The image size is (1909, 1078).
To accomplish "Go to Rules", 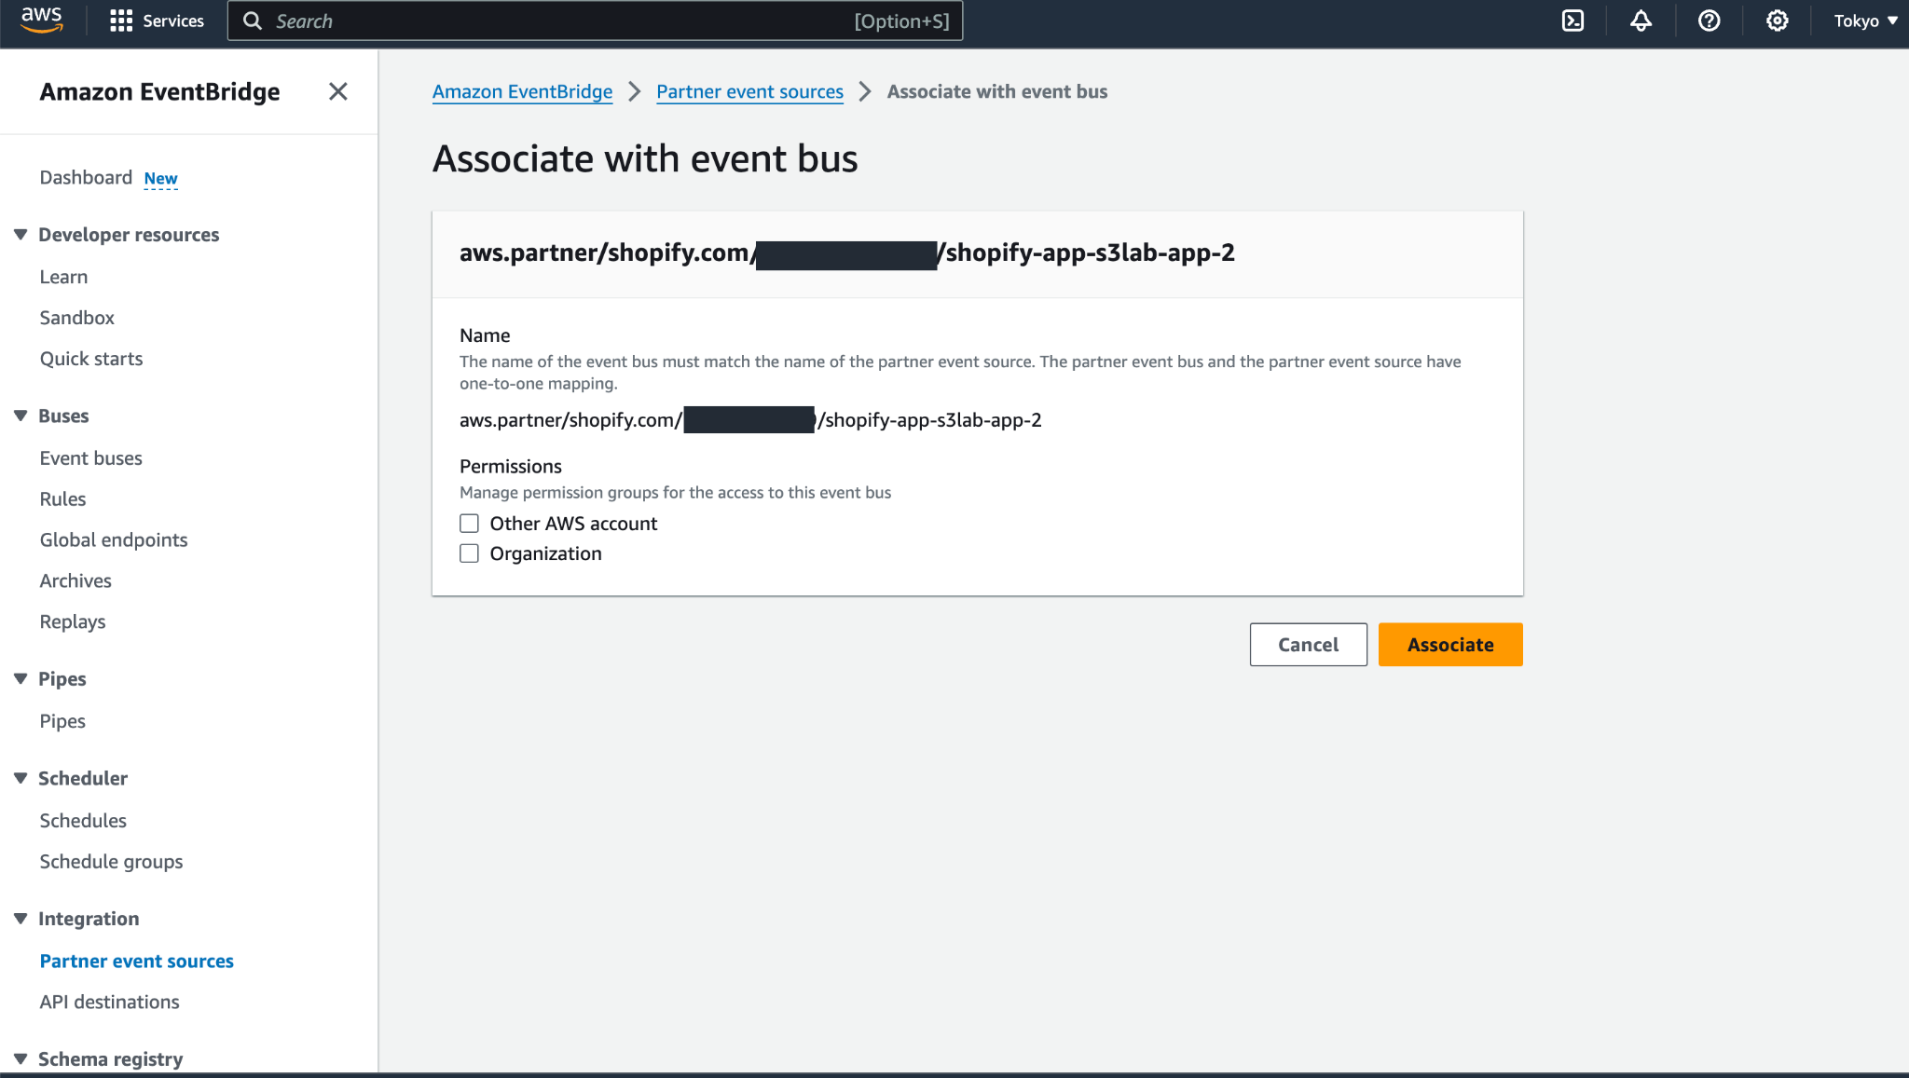I will [x=62, y=499].
